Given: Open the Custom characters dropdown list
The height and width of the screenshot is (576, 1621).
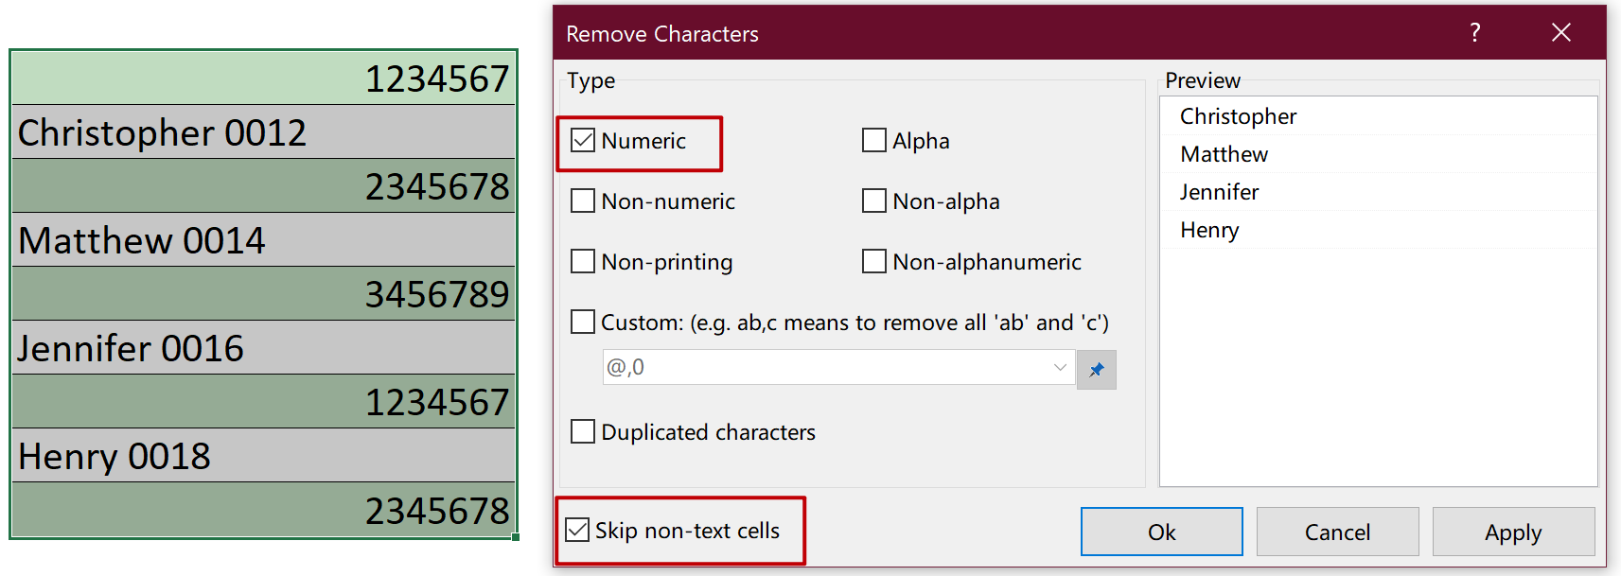Looking at the screenshot, I should (x=1060, y=368).
